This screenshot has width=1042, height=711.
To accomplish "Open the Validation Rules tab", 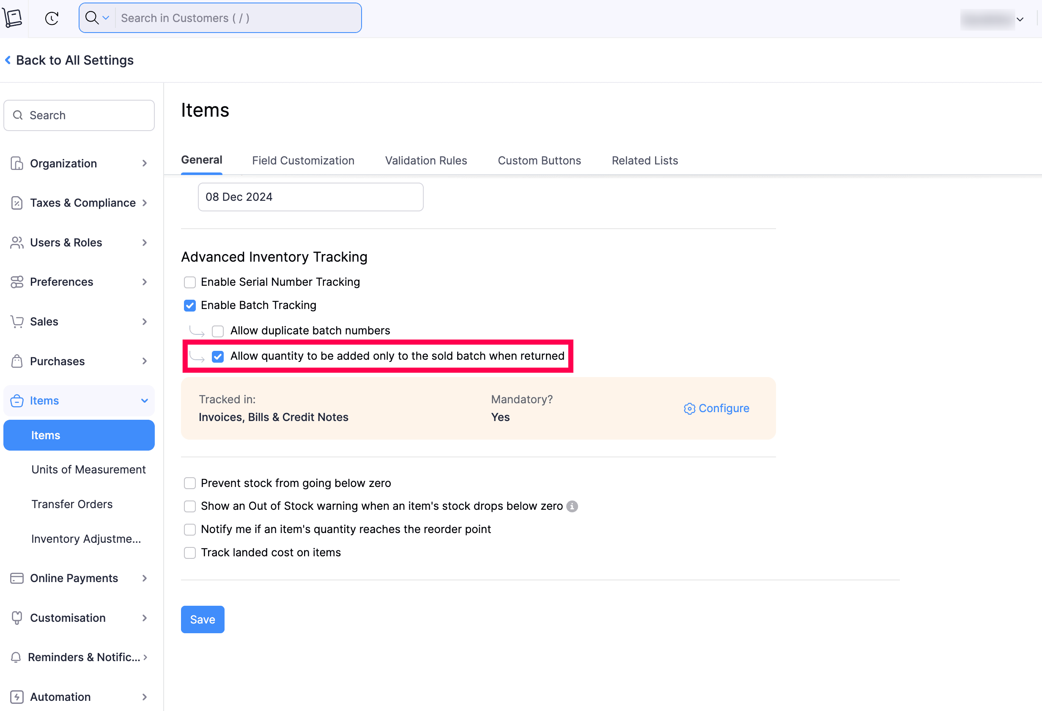I will coord(426,161).
